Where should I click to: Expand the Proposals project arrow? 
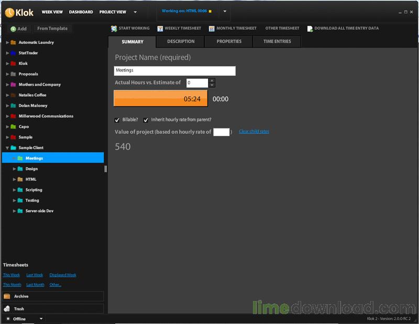[7, 74]
